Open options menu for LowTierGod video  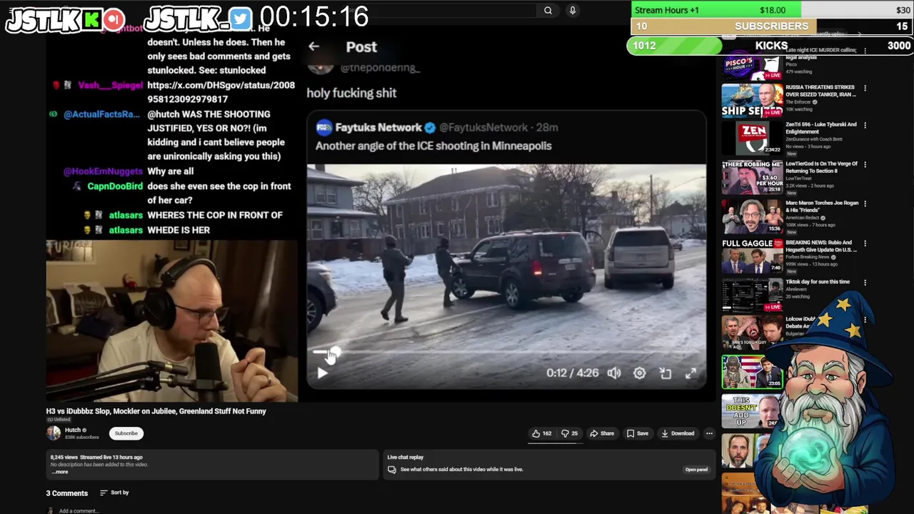pyautogui.click(x=865, y=164)
